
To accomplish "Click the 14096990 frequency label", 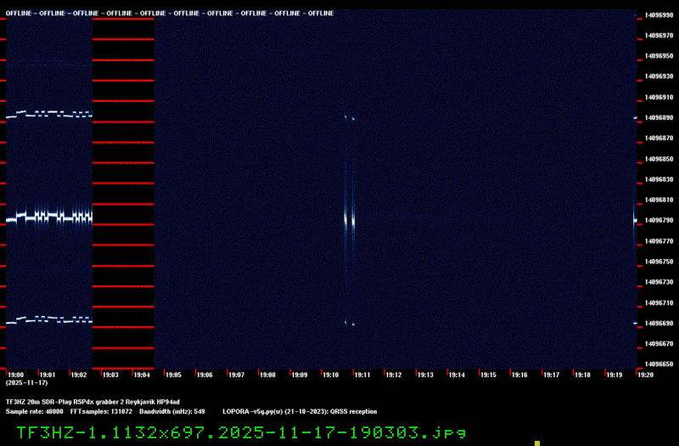I will pos(659,14).
